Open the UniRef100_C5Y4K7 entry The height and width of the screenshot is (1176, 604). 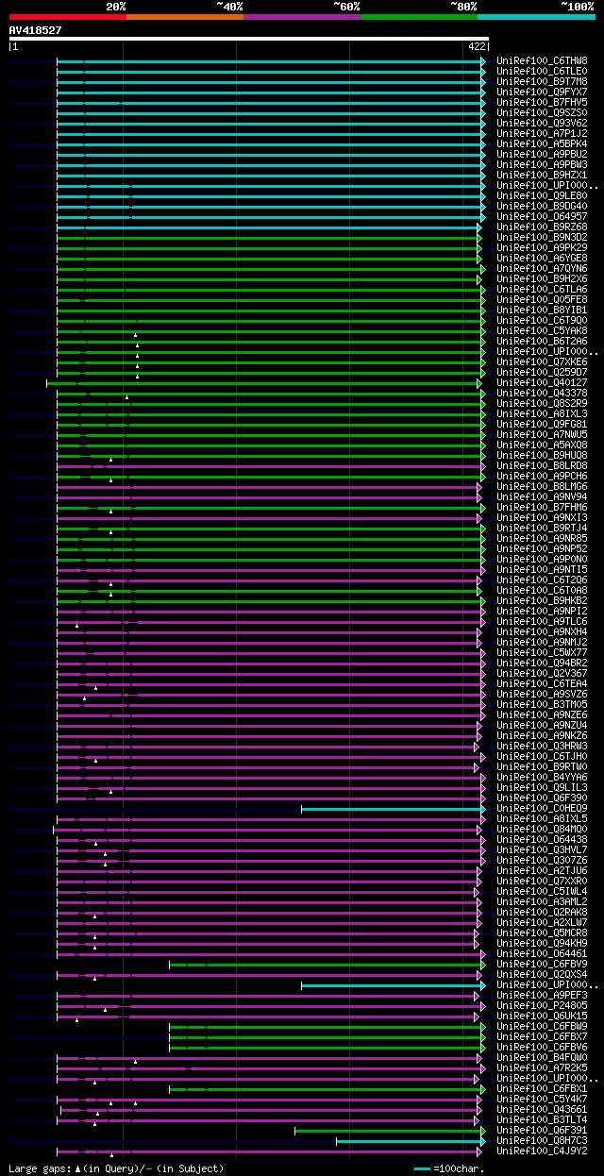[542, 1099]
